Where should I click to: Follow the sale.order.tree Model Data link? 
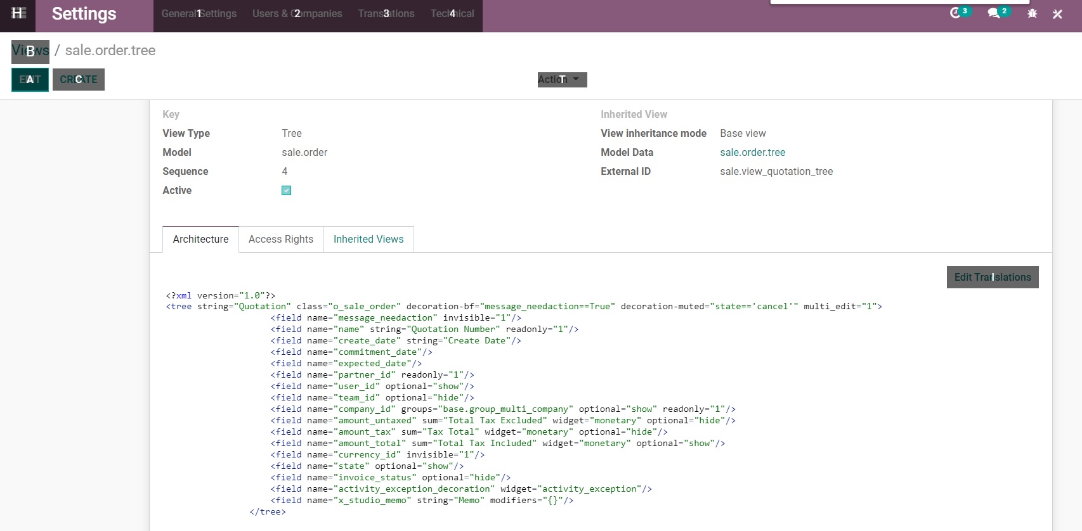[x=752, y=153]
